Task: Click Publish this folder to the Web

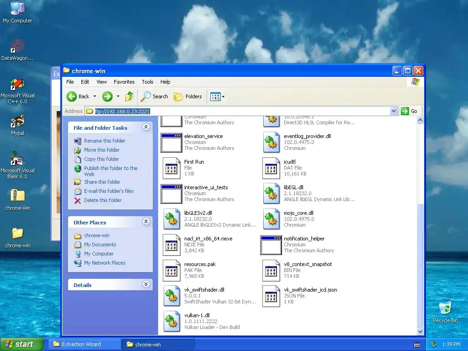Action: click(x=111, y=171)
